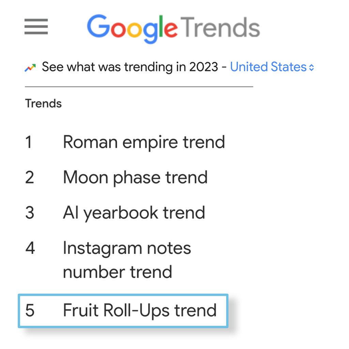Select the AI yearbook trend entry
The image size is (349, 349).
[134, 213]
